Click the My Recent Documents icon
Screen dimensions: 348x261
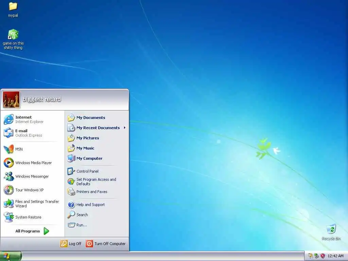pos(71,128)
